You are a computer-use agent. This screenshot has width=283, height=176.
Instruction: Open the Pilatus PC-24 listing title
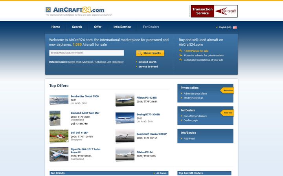tap(145, 152)
